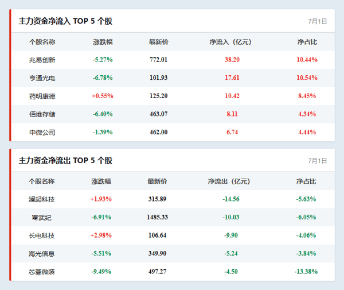Click net ratio 8.45%
Image resolution: width=344 pixels, height=290 pixels.
point(307,96)
